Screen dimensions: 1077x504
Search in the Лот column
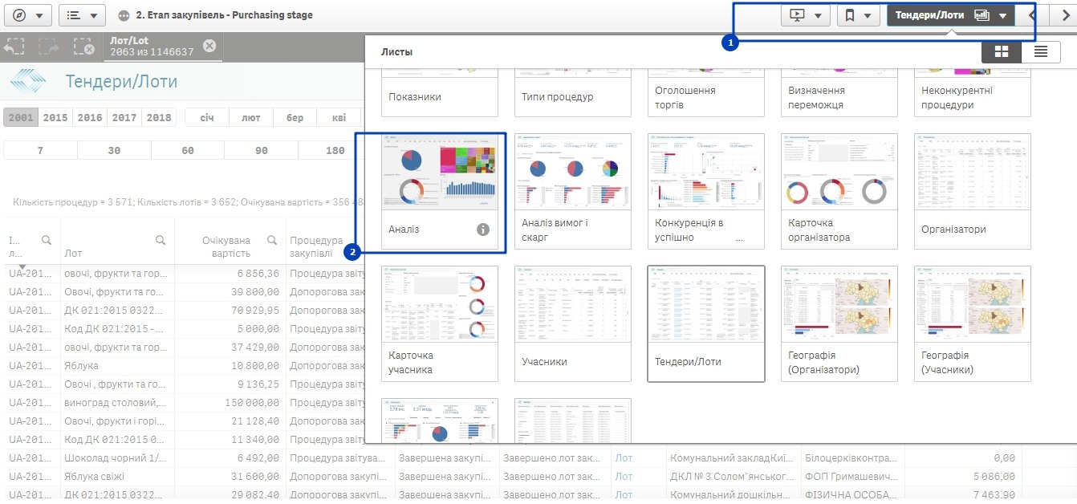(x=161, y=240)
